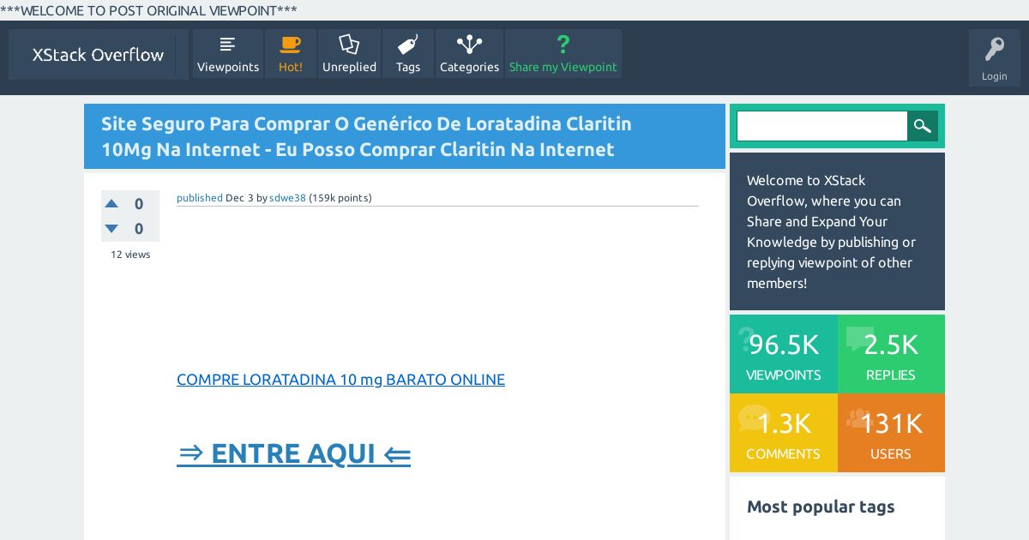Click the 1.3K Comments stat tile
The width and height of the screenshot is (1029, 540).
click(784, 433)
